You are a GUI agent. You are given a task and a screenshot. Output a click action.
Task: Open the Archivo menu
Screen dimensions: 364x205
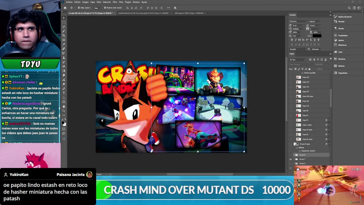69,2
